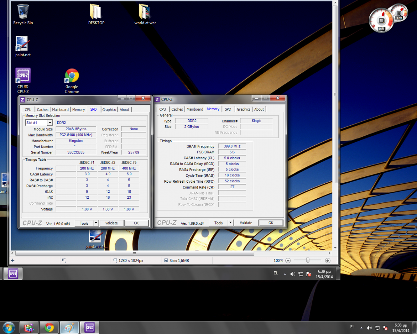Click CPU-Z button on the captured 6:39 taskbar
This screenshot has width=417, height=334.
click(x=13, y=274)
